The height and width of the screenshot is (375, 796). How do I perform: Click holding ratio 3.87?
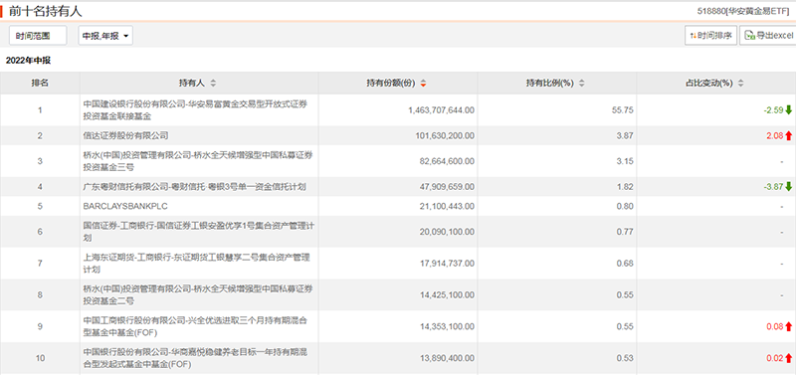coord(625,135)
